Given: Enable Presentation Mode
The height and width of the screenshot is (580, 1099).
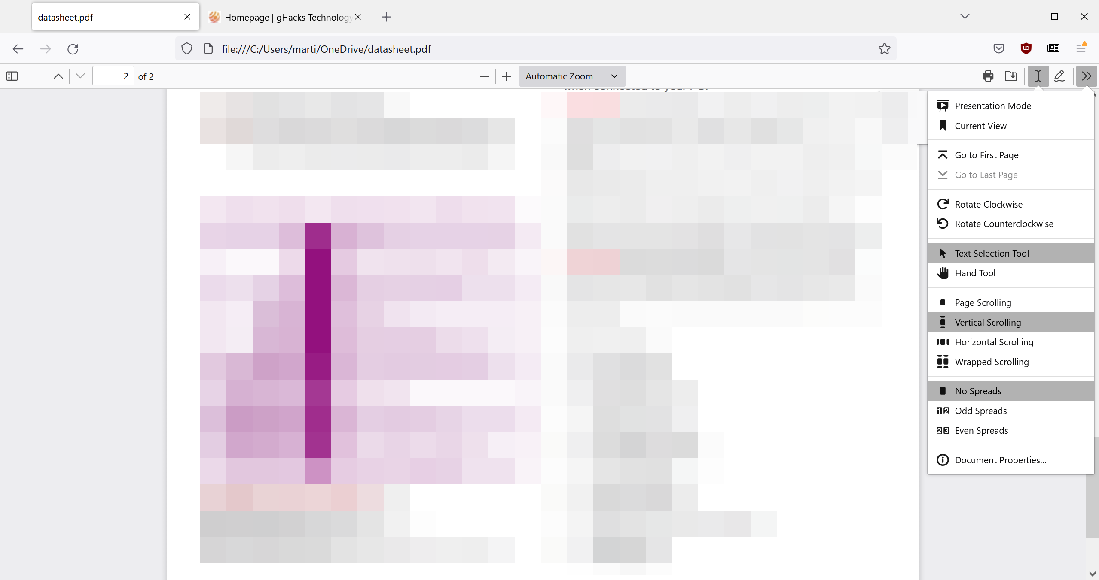Looking at the screenshot, I should [x=993, y=105].
